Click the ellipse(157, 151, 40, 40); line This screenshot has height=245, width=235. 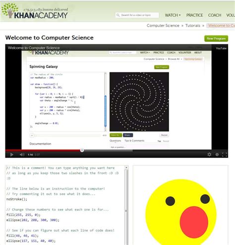point(31,241)
